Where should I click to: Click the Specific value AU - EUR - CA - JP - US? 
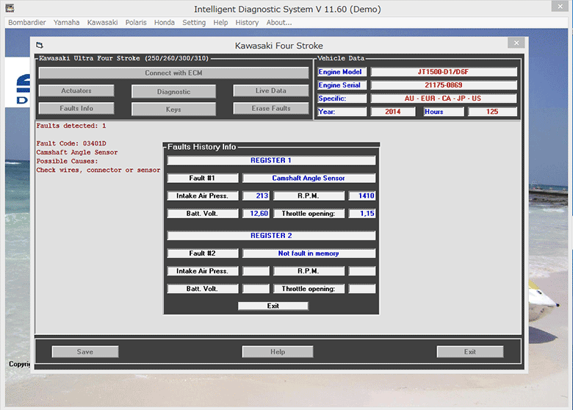click(444, 98)
